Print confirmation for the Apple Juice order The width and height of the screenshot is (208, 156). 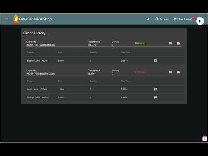179,72
